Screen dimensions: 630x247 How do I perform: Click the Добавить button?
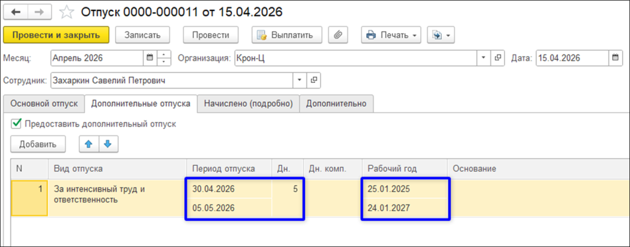coord(38,145)
